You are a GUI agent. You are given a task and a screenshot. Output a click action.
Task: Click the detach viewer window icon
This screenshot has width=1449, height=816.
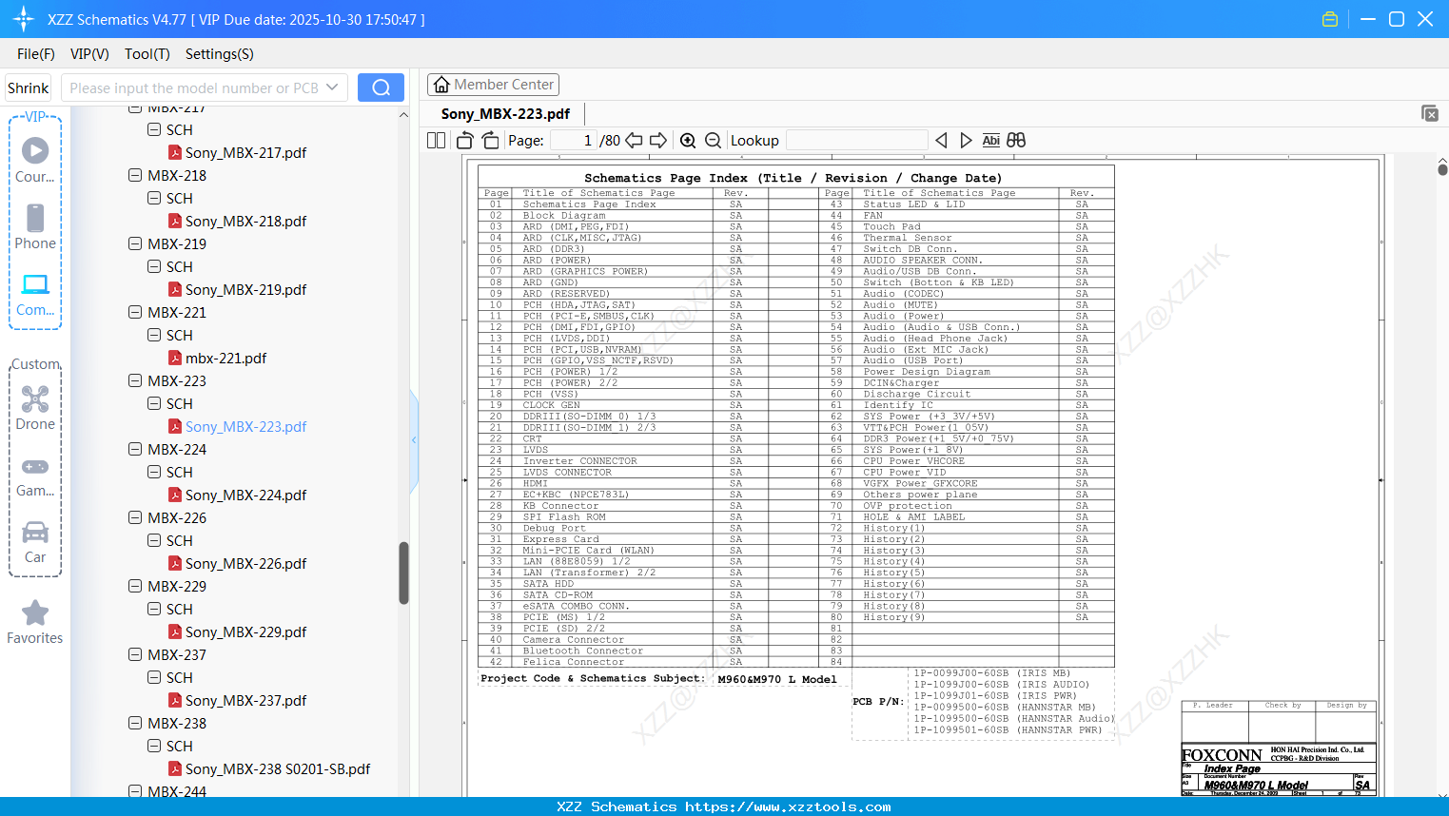(x=1430, y=113)
